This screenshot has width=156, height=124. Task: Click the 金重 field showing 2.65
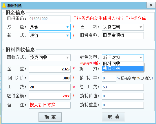point(49,69)
